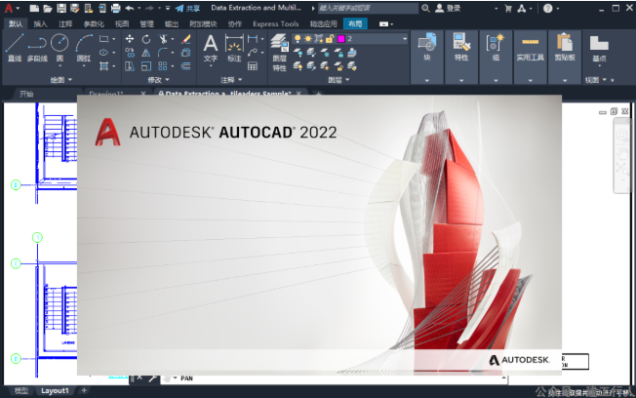Toggle the layer freeze sun in the layer box
The width and height of the screenshot is (636, 398).
(x=308, y=39)
